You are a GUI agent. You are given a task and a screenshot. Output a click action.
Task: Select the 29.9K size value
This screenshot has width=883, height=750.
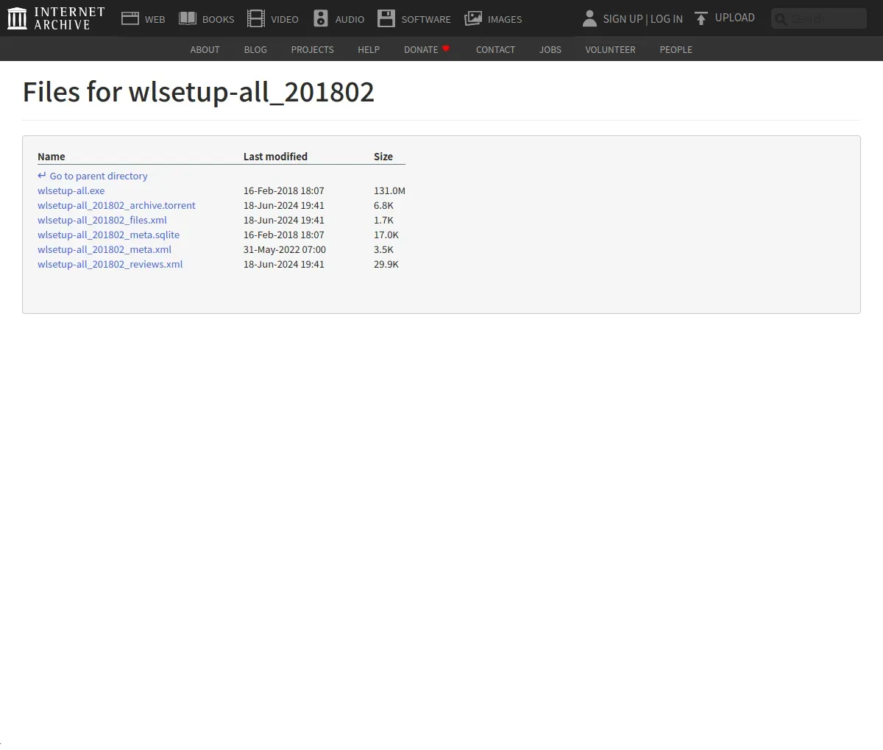386,265
